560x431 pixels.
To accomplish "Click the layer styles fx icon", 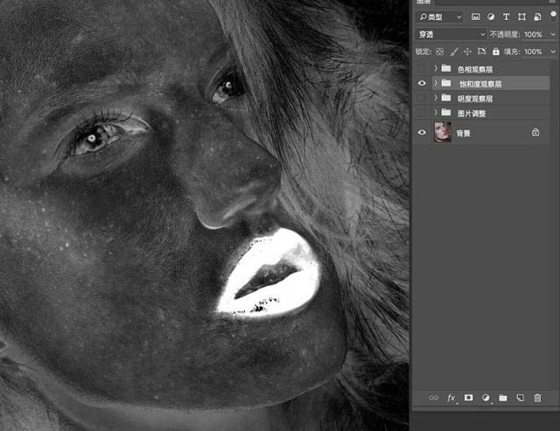I will 451,398.
